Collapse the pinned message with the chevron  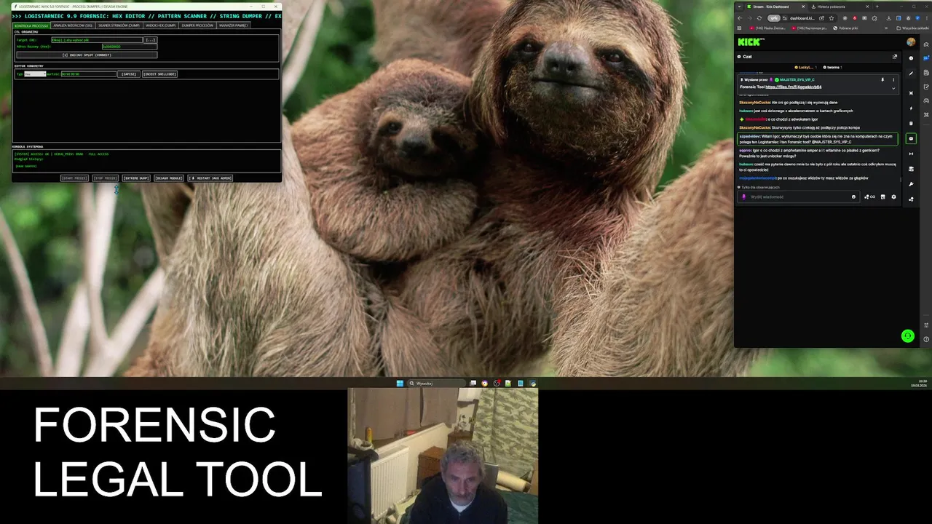pos(893,88)
